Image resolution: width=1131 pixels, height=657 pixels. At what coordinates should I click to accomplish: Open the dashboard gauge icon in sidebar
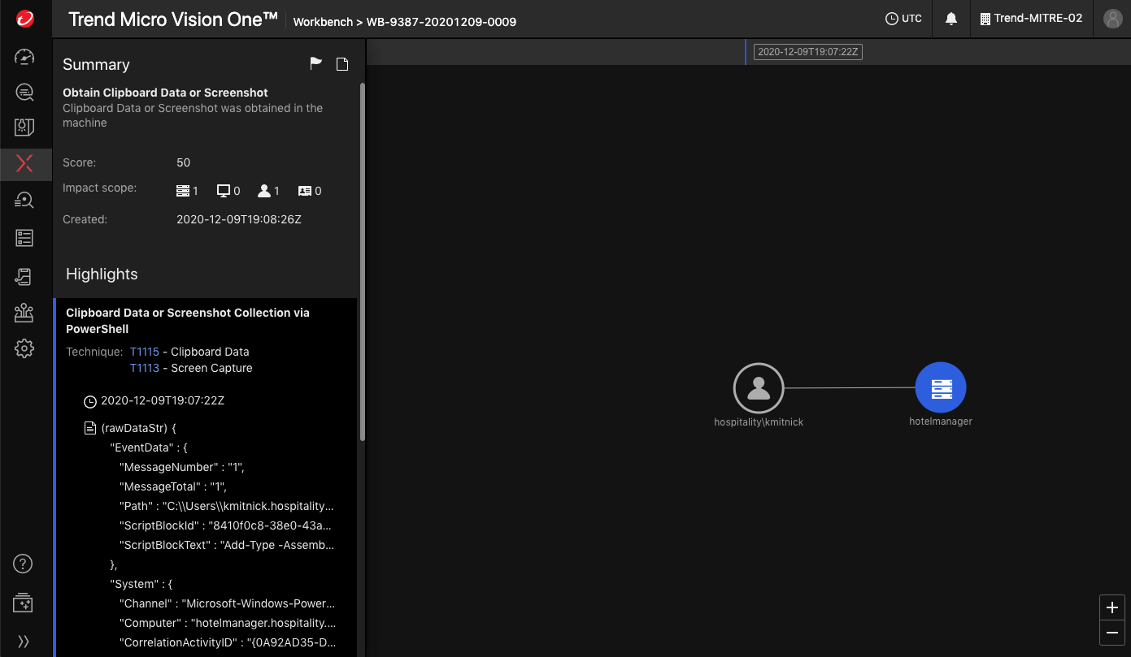click(24, 57)
